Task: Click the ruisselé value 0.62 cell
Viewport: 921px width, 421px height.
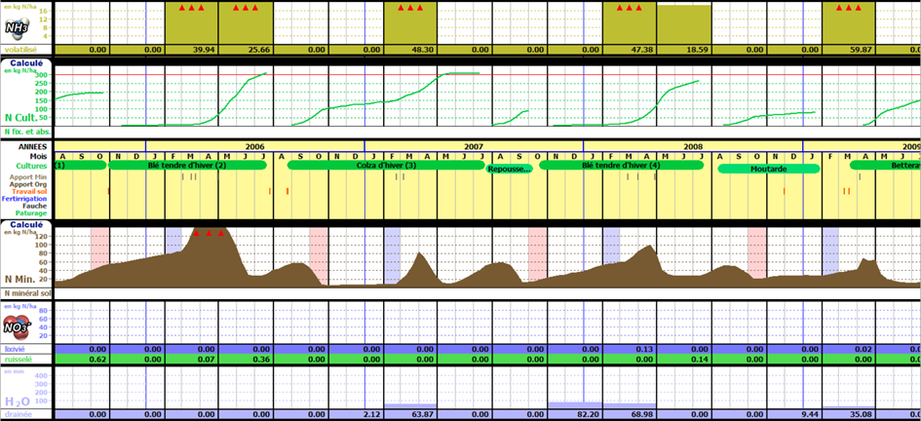Action: point(96,360)
